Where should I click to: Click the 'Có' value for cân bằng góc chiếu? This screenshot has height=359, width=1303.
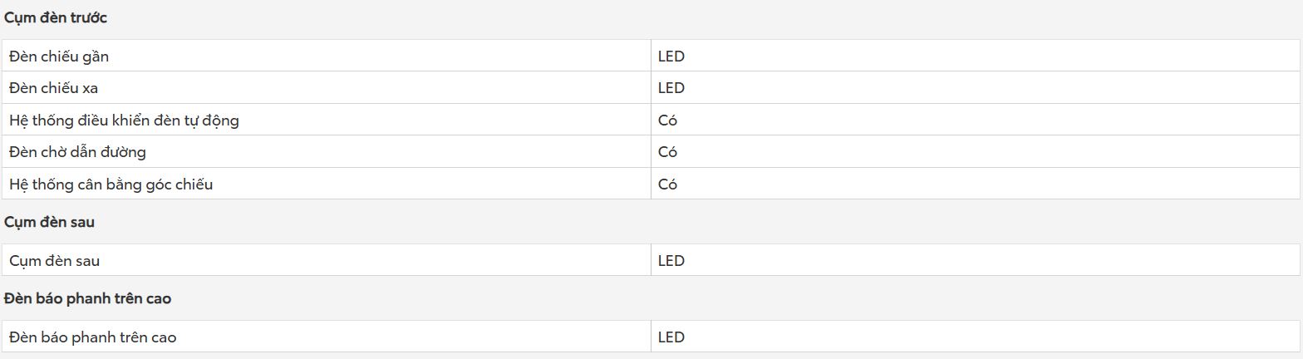(667, 184)
